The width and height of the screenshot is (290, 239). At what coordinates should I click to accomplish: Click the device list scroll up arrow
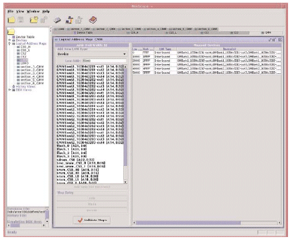125,67
